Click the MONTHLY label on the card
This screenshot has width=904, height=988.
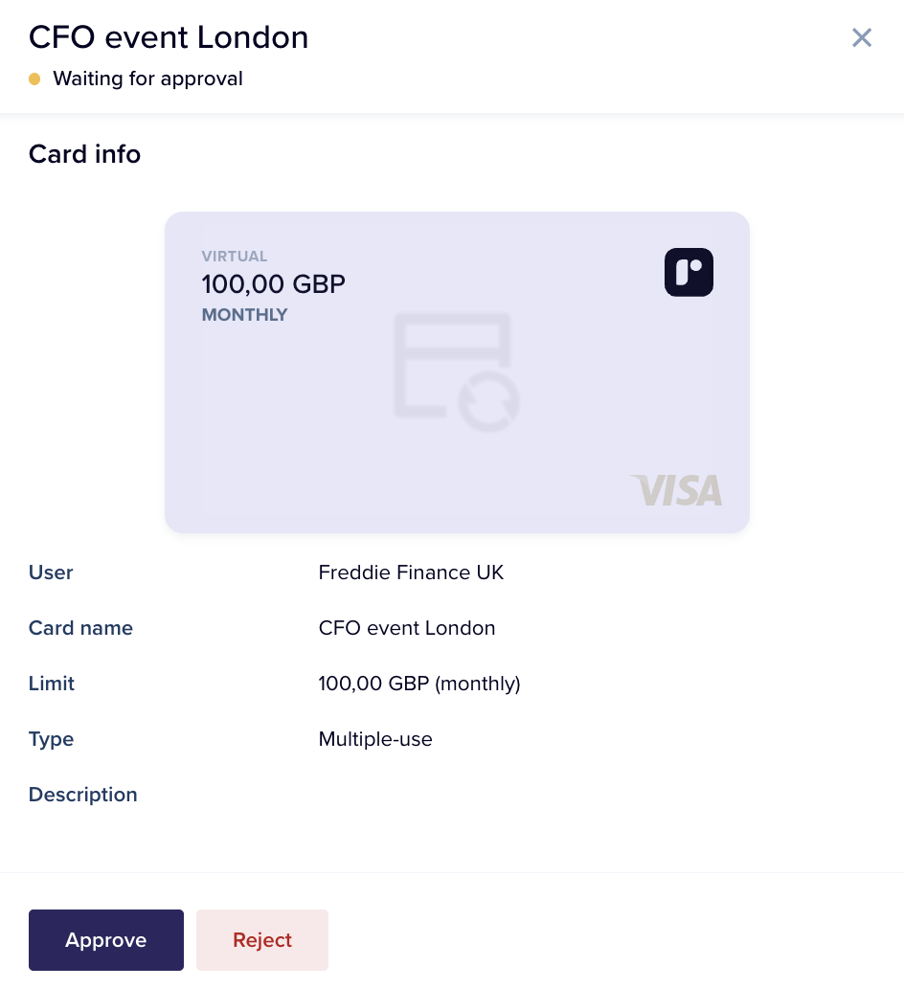pyautogui.click(x=244, y=315)
